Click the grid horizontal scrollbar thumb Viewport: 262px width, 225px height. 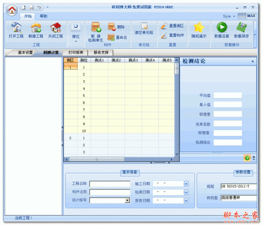(97, 159)
